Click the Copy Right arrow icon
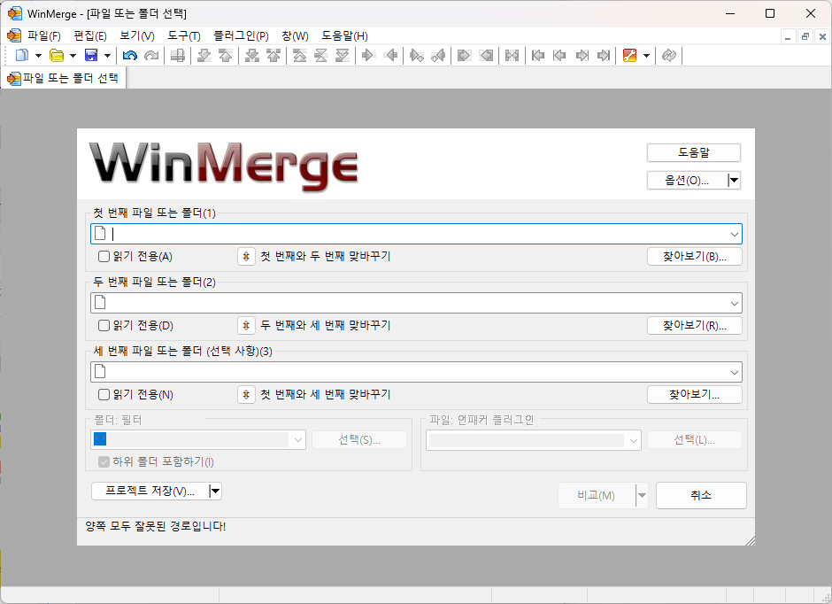This screenshot has width=832, height=604. tap(369, 55)
